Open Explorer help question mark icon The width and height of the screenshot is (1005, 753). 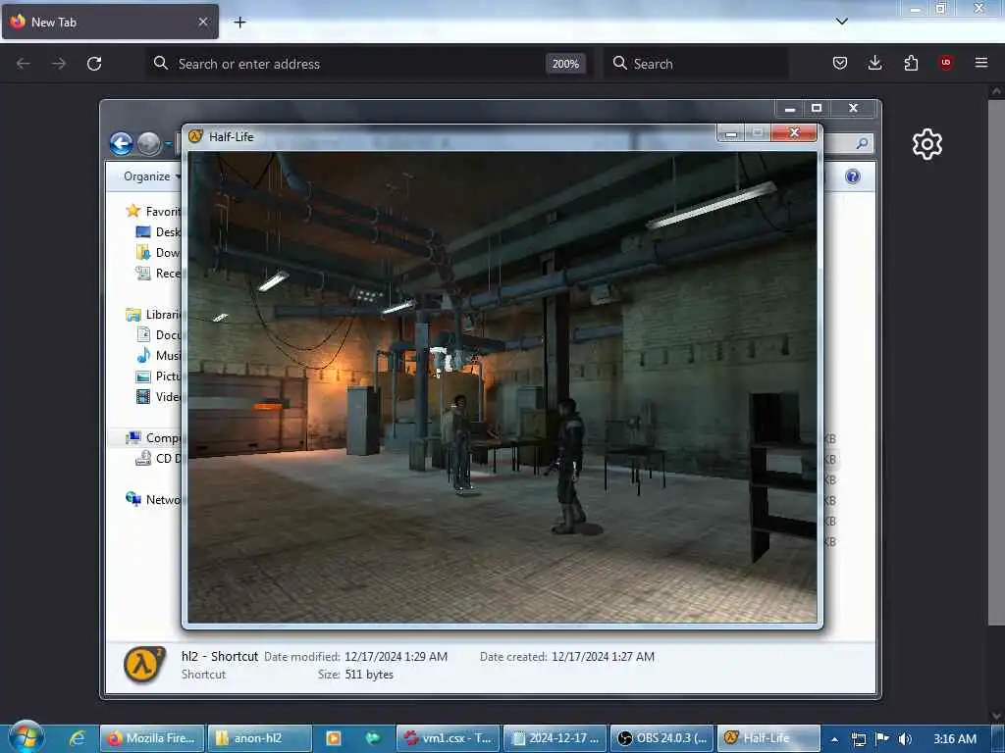pyautogui.click(x=853, y=176)
